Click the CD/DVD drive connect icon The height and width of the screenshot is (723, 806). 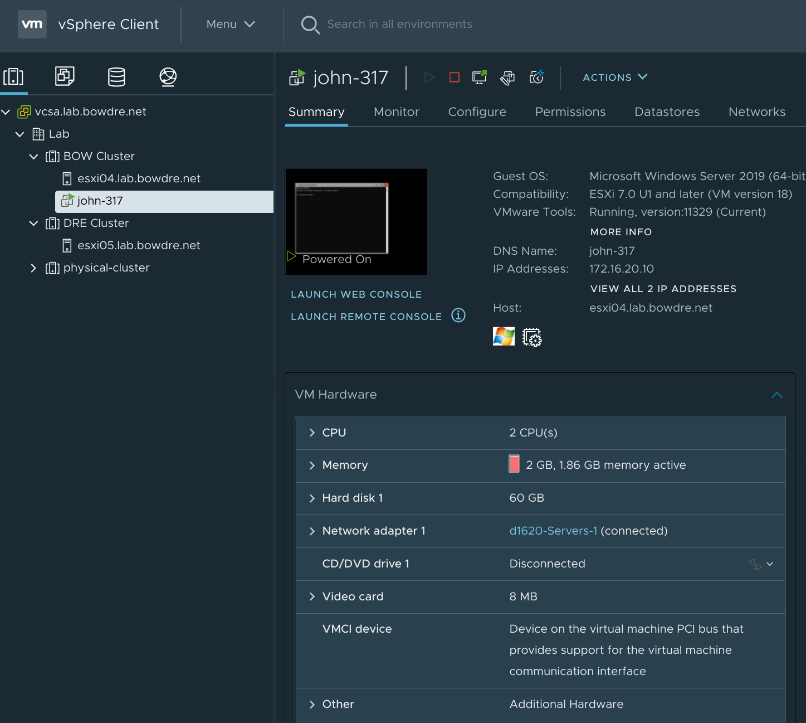pos(755,564)
